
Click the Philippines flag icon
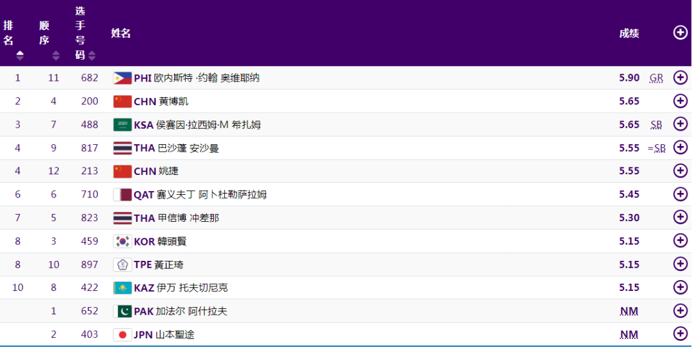[x=122, y=78]
